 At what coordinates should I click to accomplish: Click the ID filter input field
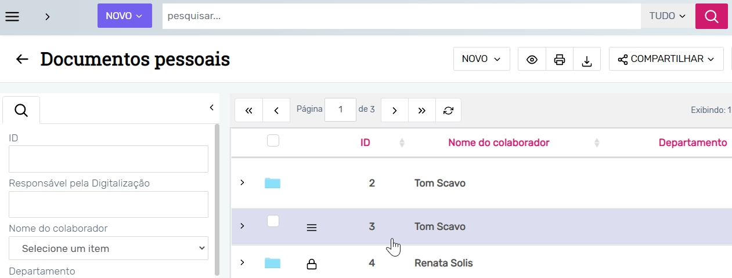click(x=109, y=159)
